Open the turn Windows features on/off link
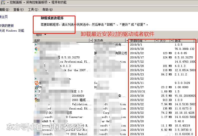This screenshot has width=198, height=136. (x=12, y=31)
